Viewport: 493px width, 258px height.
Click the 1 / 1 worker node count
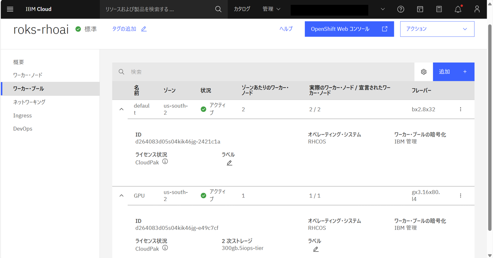315,196
